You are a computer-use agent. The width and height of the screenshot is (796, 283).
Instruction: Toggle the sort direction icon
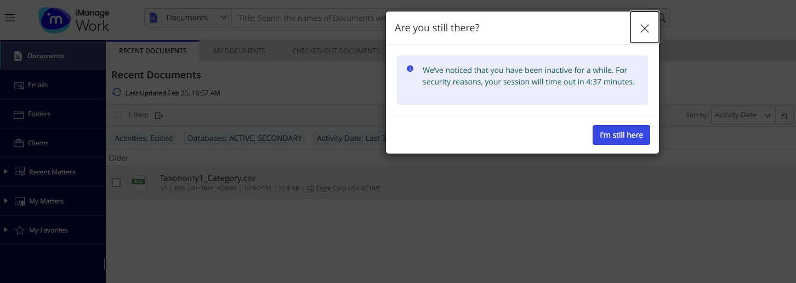click(784, 115)
